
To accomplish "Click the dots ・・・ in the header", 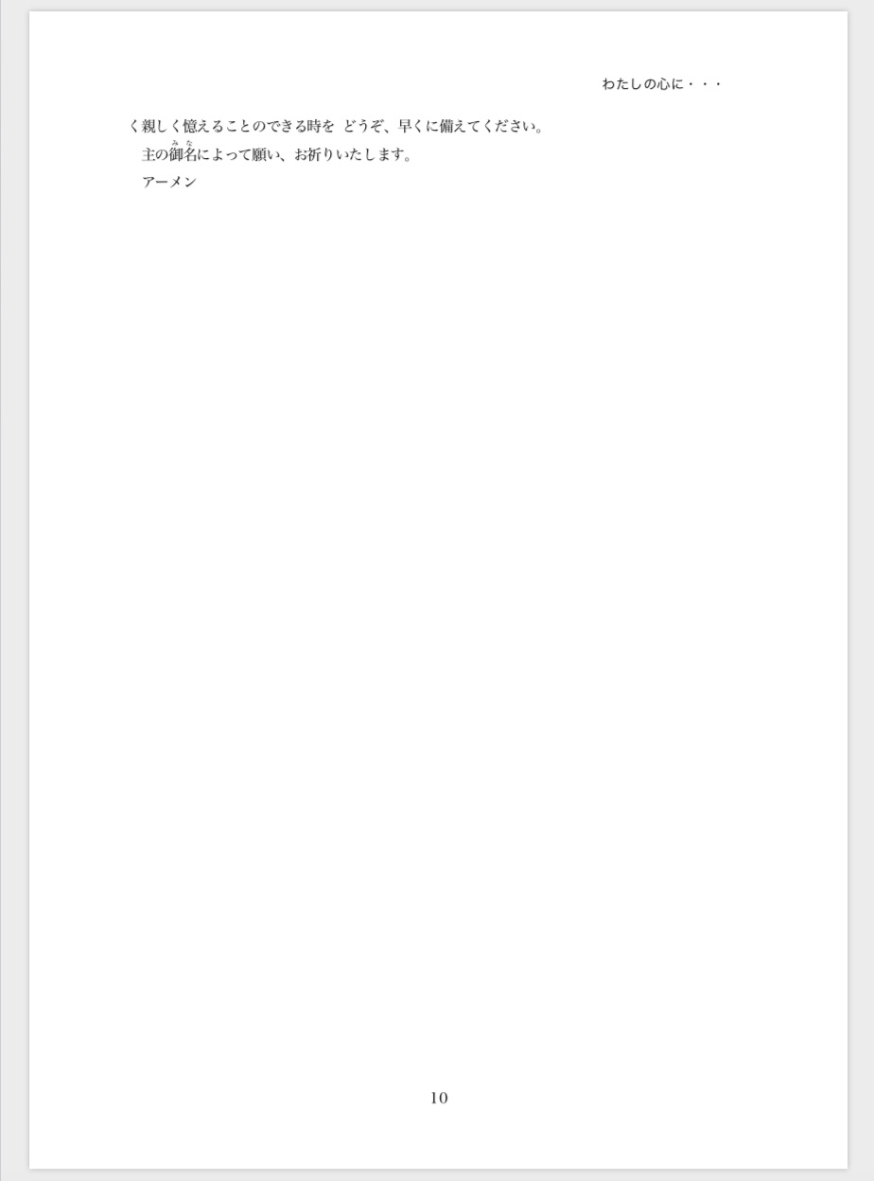I will [x=706, y=84].
